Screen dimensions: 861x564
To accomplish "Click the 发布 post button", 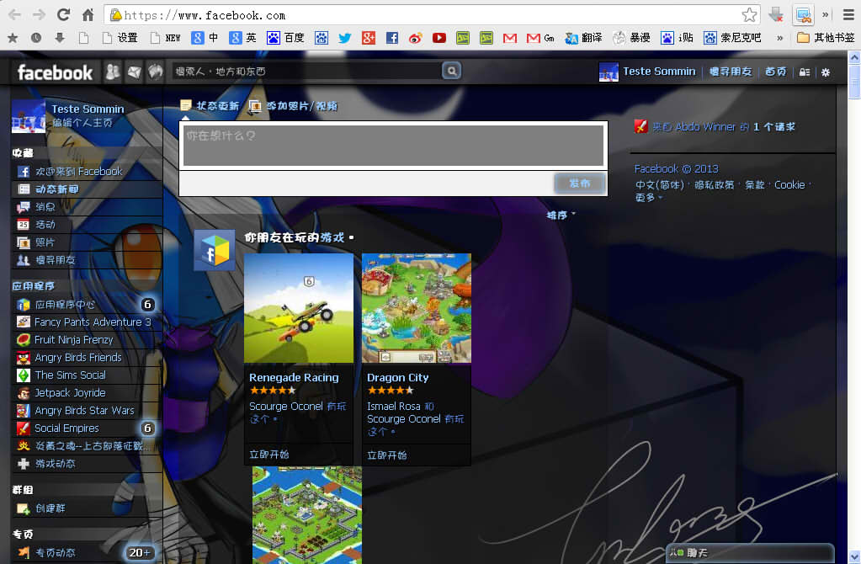I will click(580, 183).
